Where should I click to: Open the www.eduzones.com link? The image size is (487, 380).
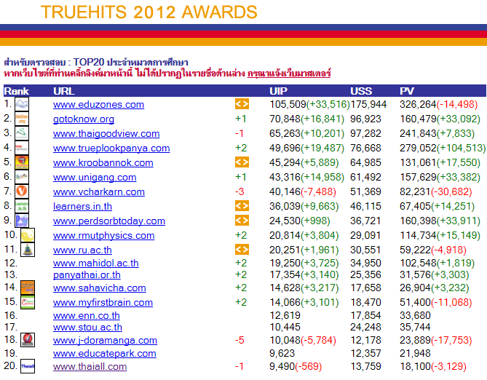click(x=98, y=105)
